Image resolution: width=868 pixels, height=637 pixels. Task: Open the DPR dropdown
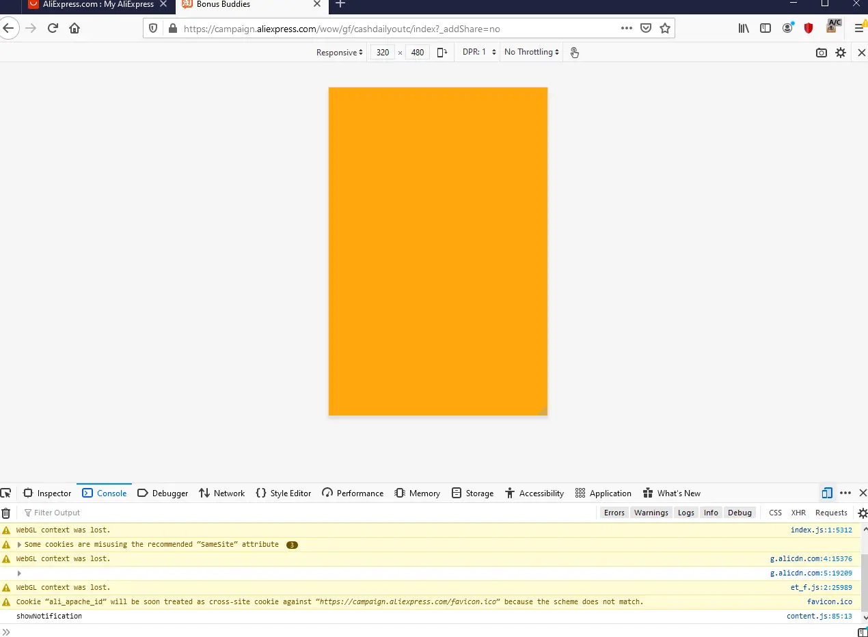(479, 53)
